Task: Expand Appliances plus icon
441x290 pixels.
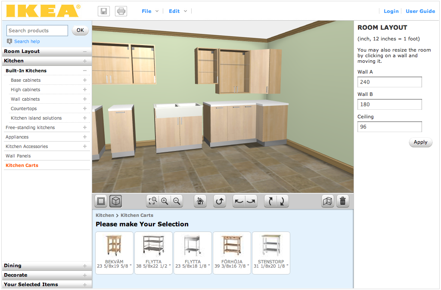Action: 85,137
